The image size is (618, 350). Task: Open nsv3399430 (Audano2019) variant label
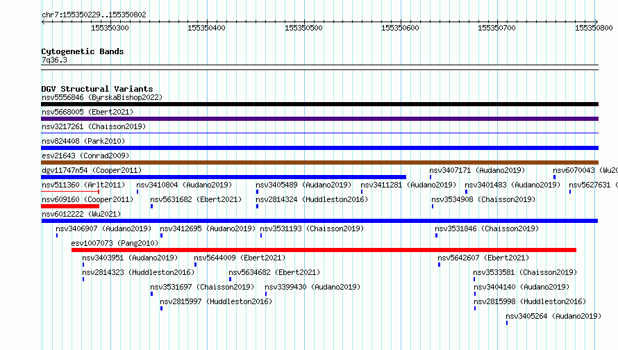(312, 287)
